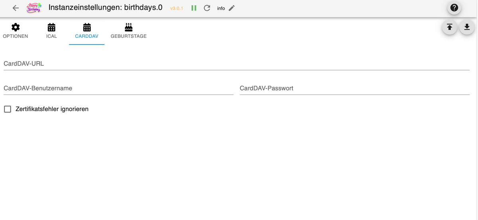Image resolution: width=478 pixels, height=220 pixels.
Task: Click the download configuration icon
Action: pyautogui.click(x=467, y=27)
